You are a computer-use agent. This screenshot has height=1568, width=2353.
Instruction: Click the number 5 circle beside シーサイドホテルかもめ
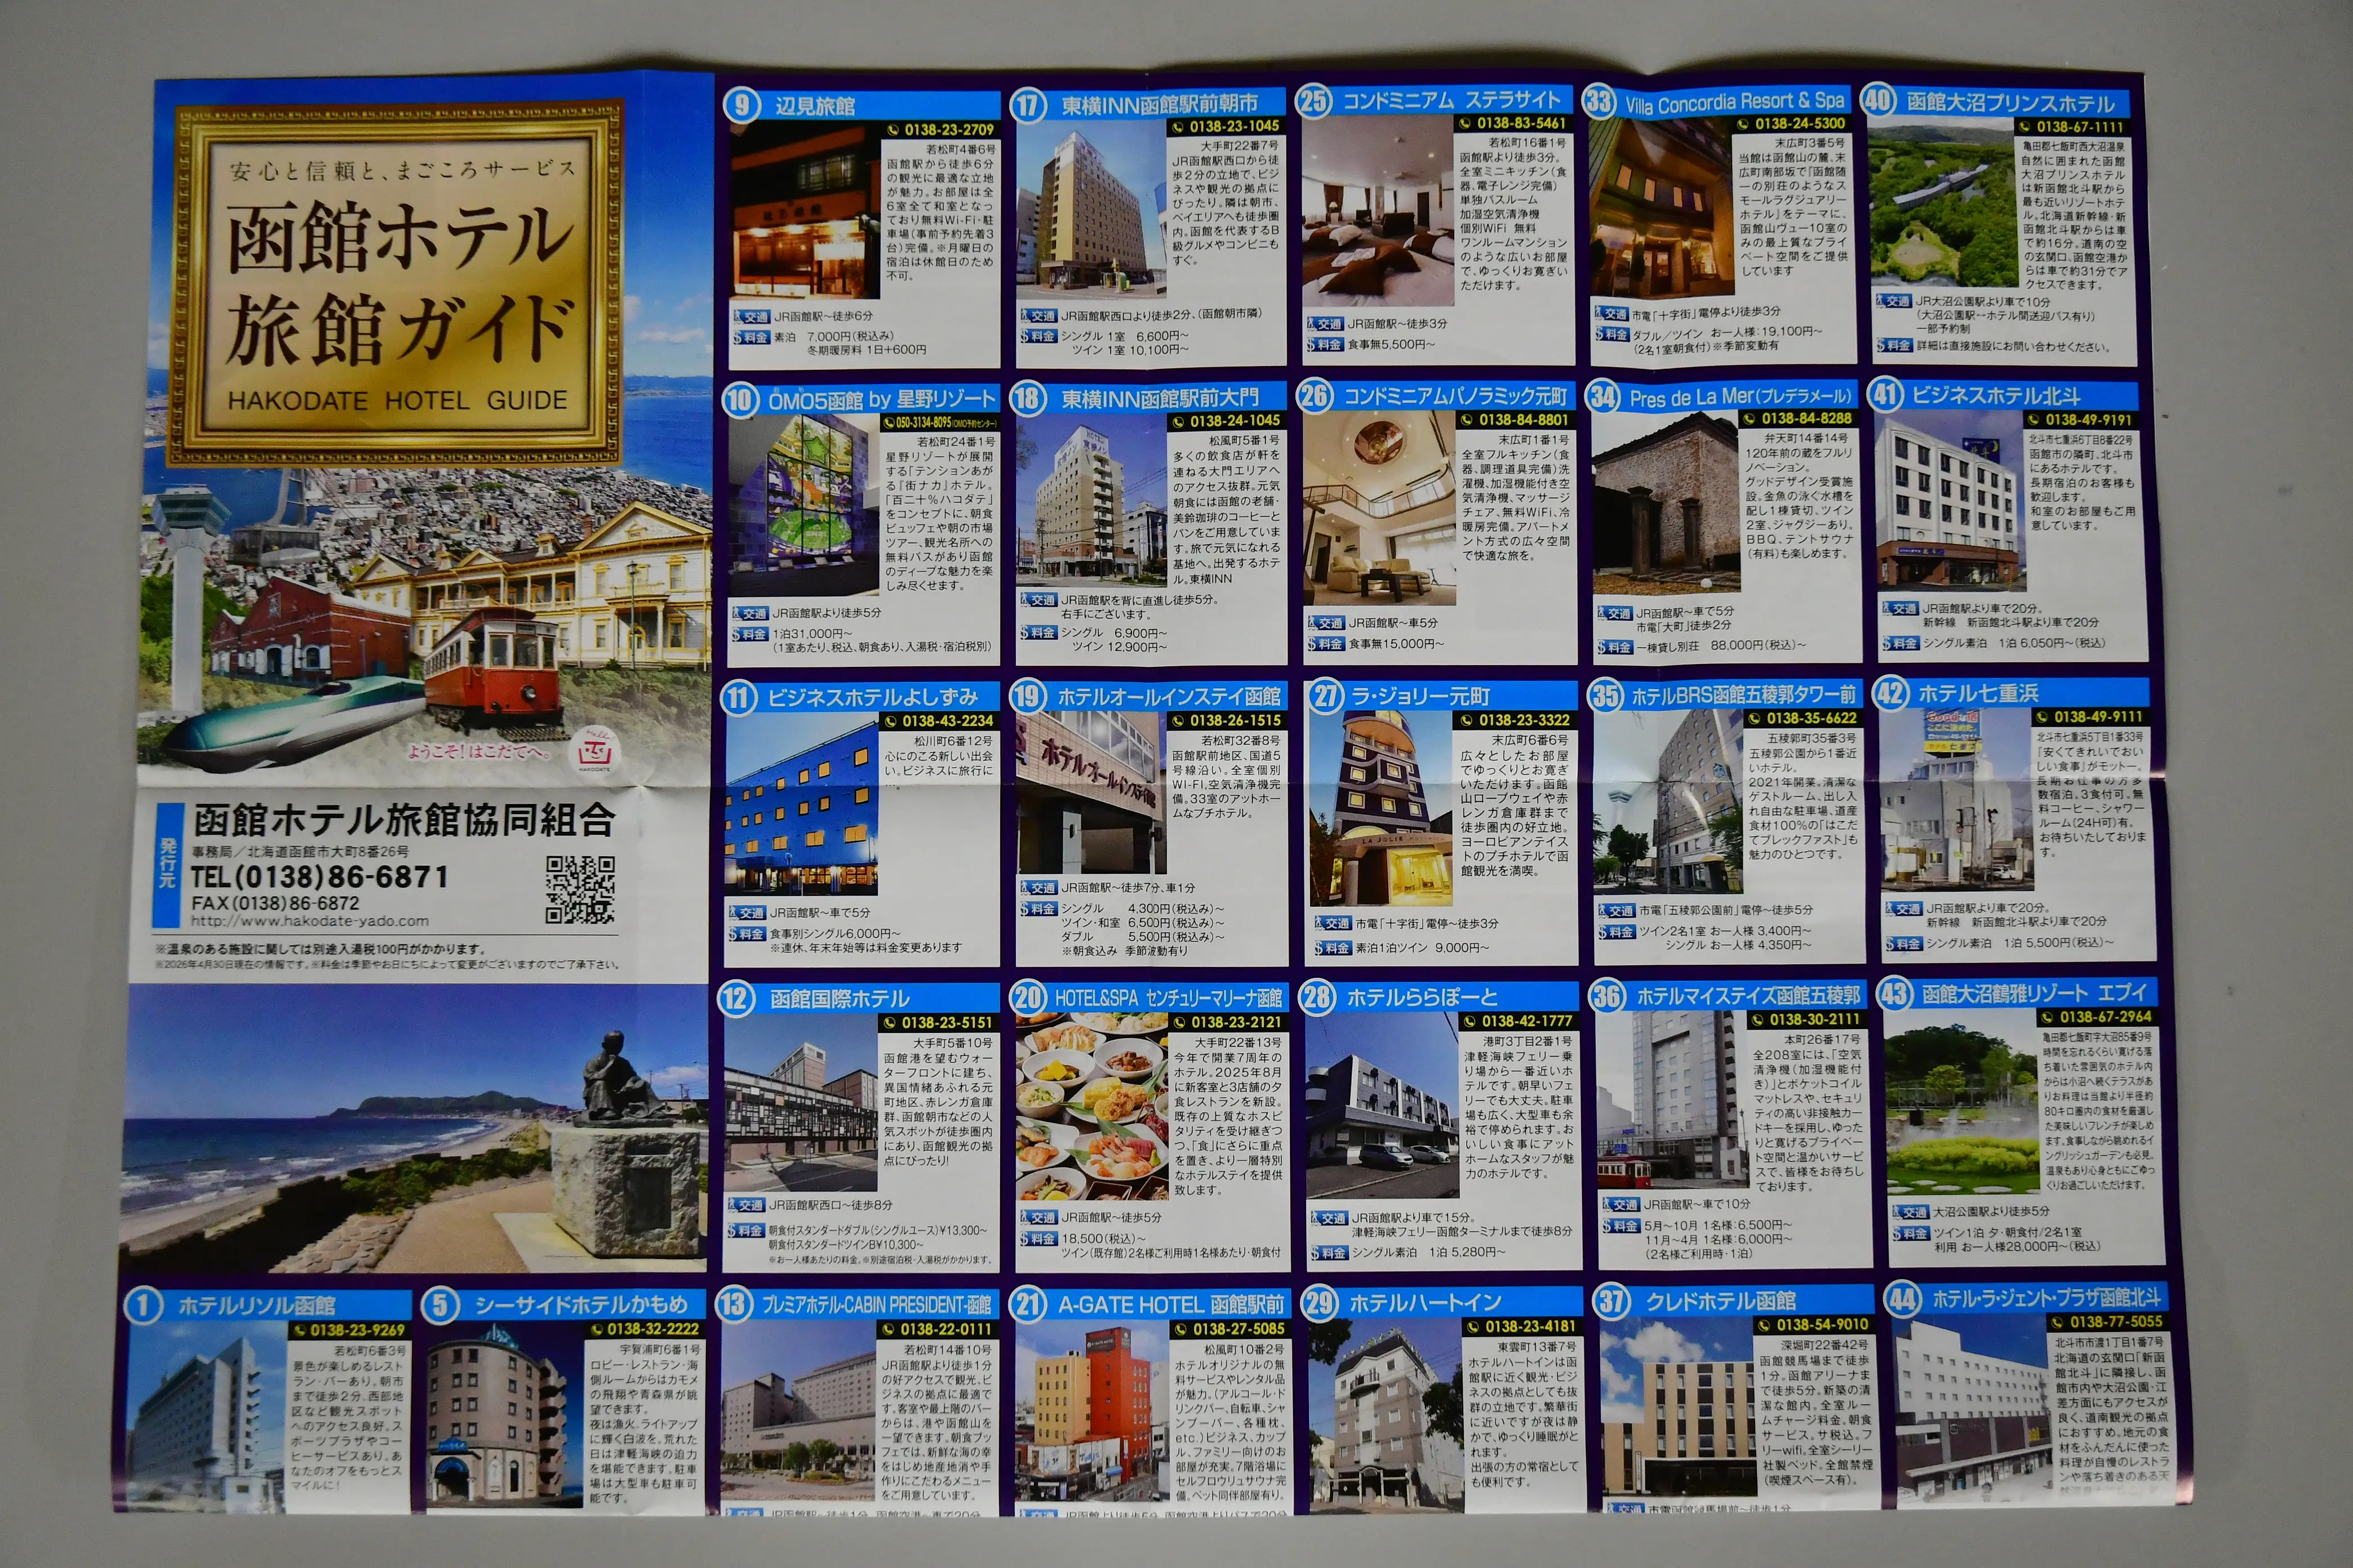click(x=441, y=1305)
